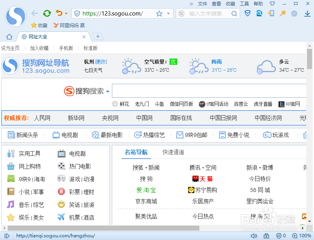Bookmark page with the star icon
Image resolution: width=314 pixels, height=240 pixels.
[159, 14]
